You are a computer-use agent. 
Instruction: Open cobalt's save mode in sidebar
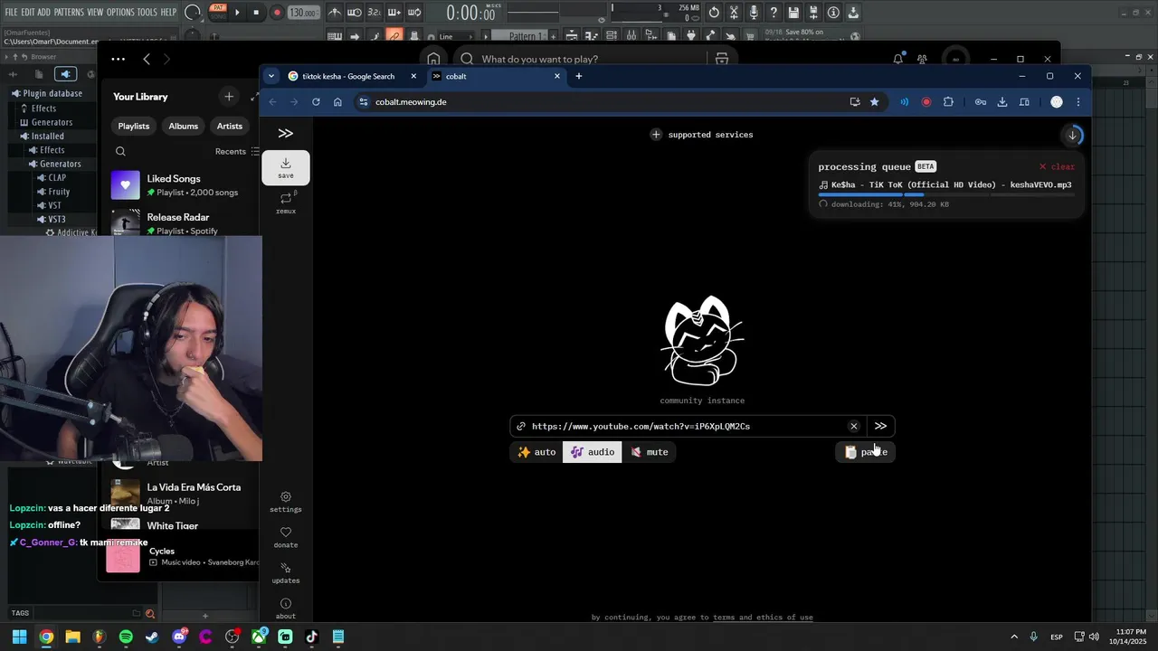tap(286, 168)
